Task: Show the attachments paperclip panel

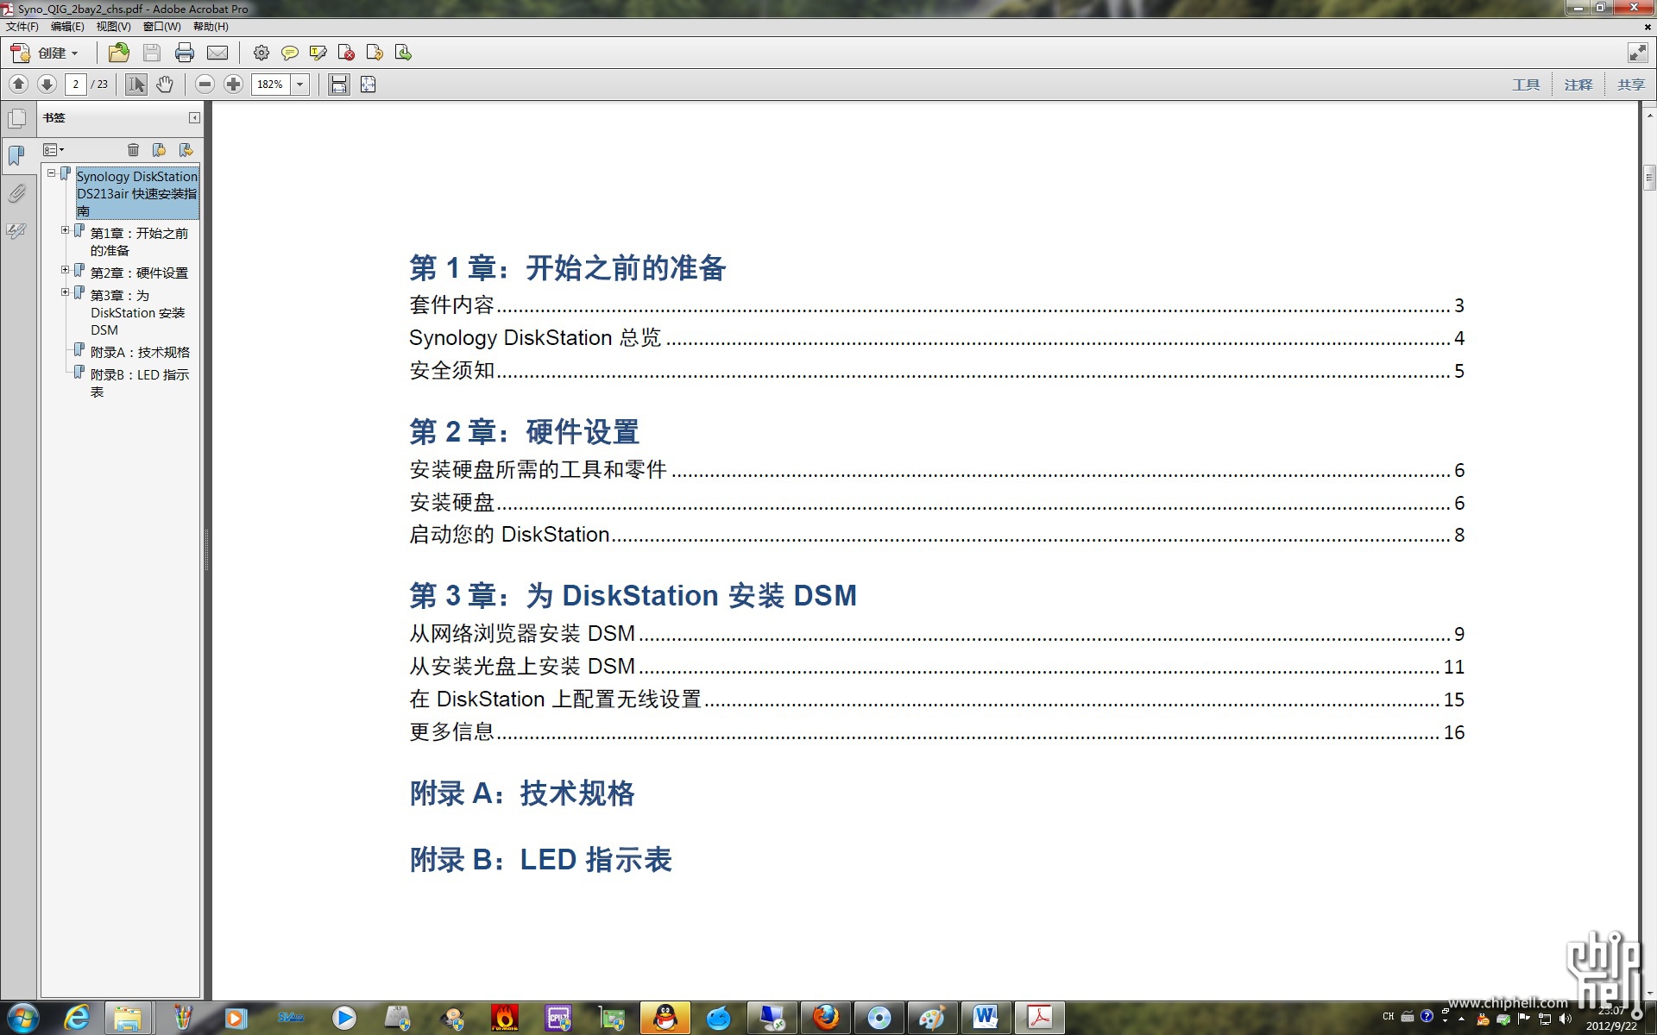Action: click(x=17, y=193)
